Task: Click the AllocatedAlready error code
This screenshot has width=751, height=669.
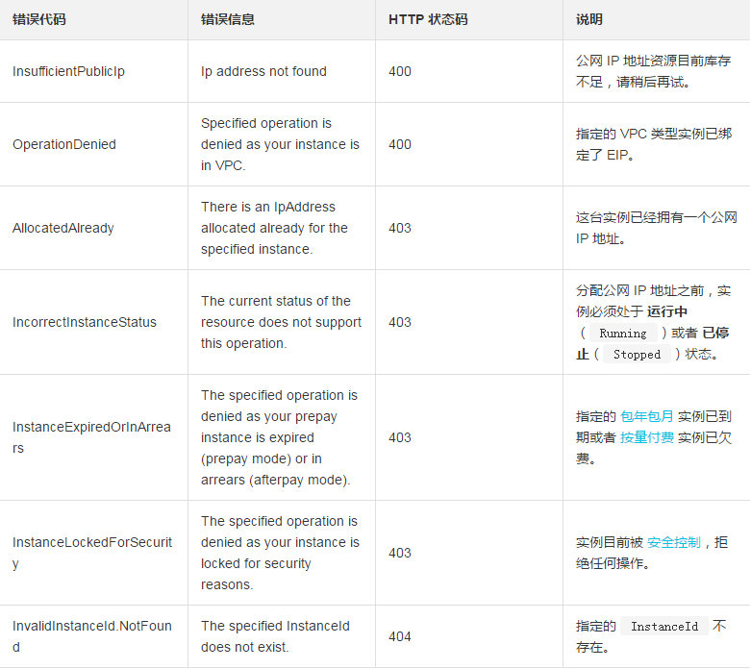Action: [x=63, y=228]
